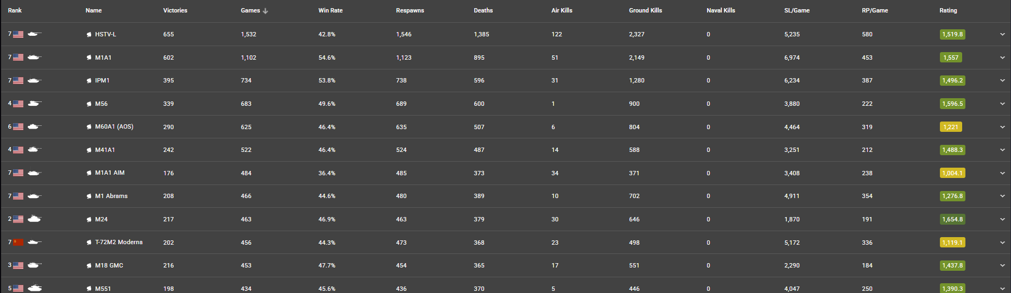Click the tank icon in the M18 GMC row
Image resolution: width=1011 pixels, height=293 pixels.
(34, 265)
